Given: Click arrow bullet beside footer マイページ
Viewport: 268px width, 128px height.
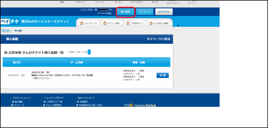Looking at the screenshot, I should (12, 105).
